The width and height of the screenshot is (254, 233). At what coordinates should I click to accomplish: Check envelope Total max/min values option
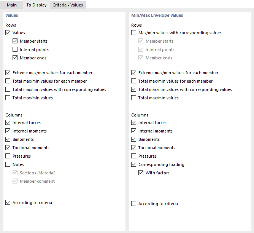[x=134, y=98]
